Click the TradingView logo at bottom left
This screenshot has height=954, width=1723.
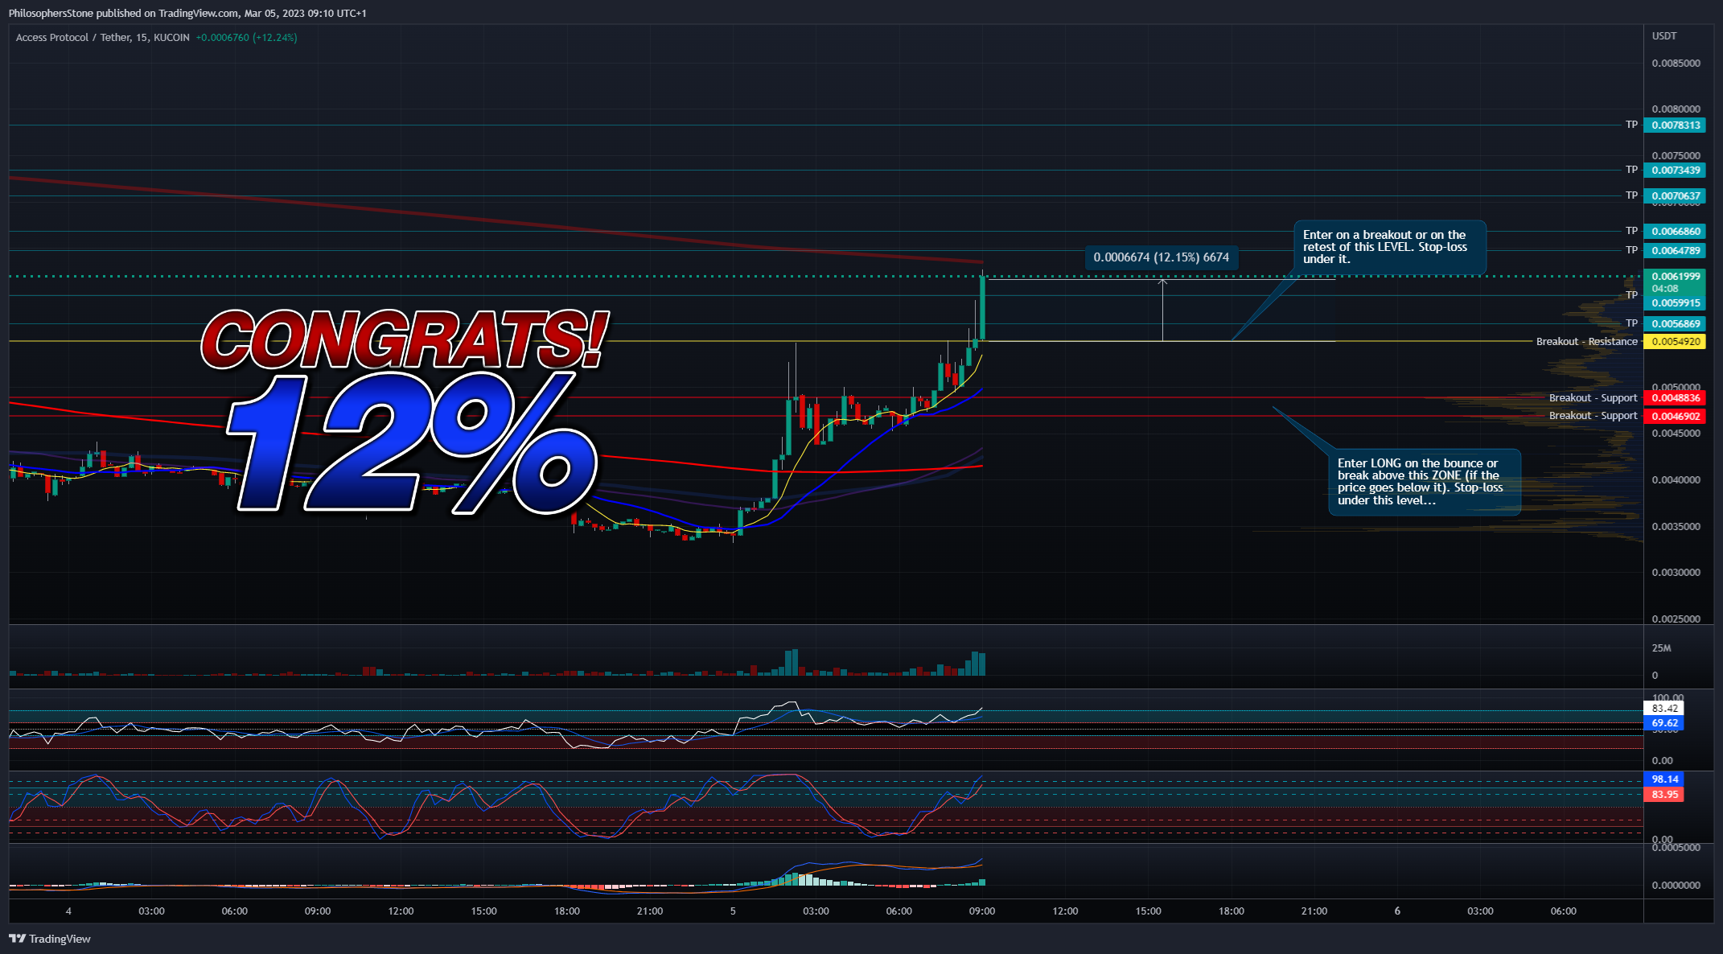pyautogui.click(x=50, y=939)
